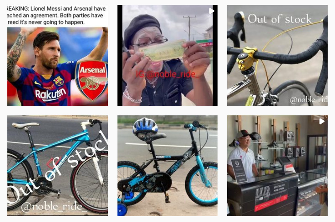The width and height of the screenshot is (335, 222).
Task: Click the diagonal Out of stock text on teal bike
Action: point(58,166)
